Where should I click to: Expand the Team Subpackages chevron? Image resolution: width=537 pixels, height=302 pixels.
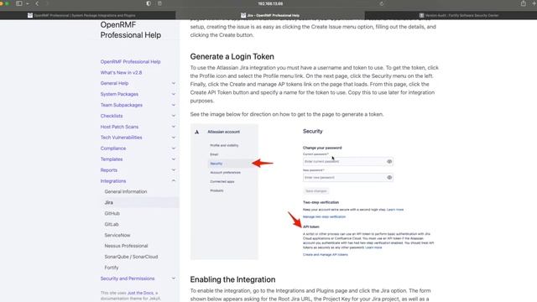click(x=174, y=105)
